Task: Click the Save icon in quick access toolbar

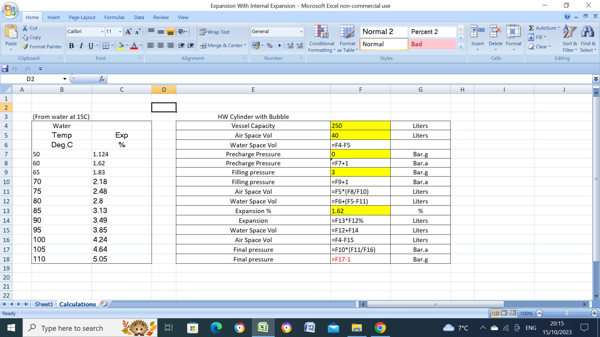Action: (x=5, y=69)
